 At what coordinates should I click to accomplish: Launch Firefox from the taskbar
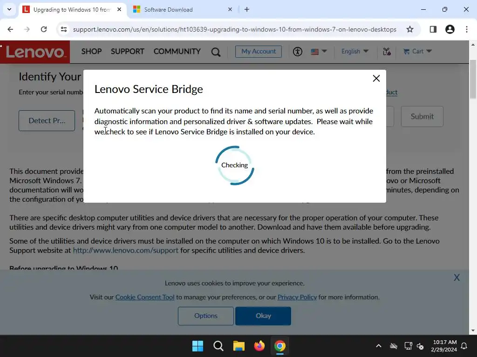(x=259, y=346)
